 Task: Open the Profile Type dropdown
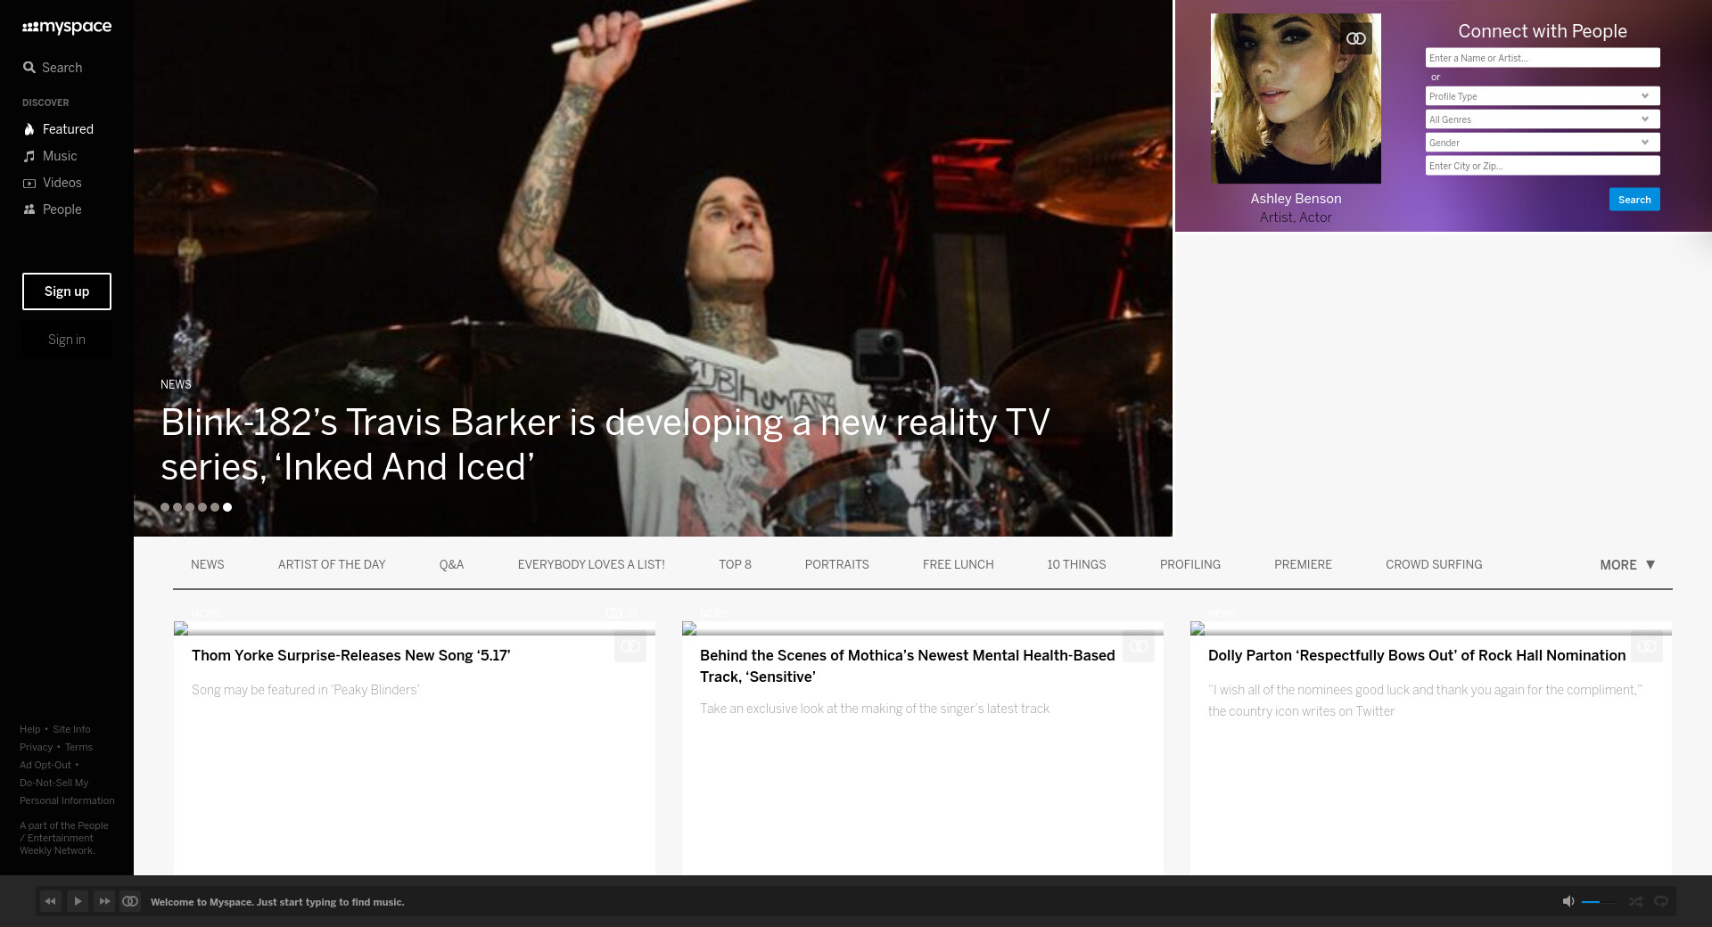coord(1542,96)
